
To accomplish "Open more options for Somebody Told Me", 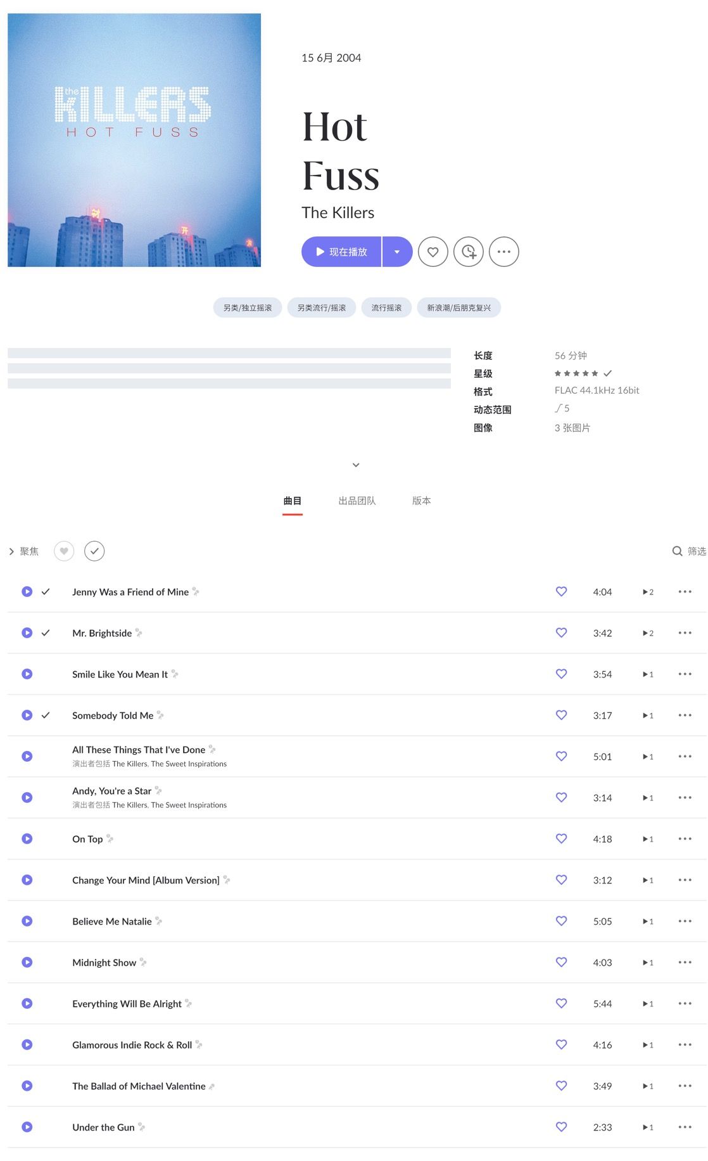I will pos(685,715).
